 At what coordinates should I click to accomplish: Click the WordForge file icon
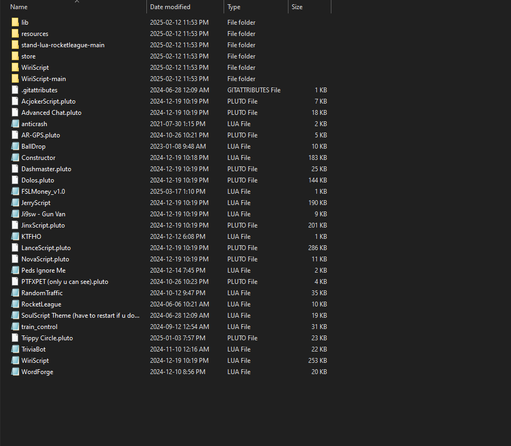[15, 371]
